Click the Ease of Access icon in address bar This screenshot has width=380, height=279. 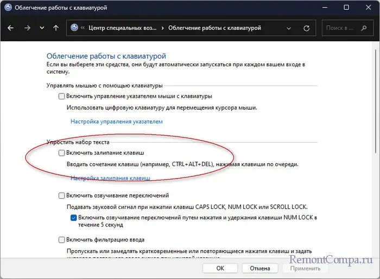pos(74,28)
